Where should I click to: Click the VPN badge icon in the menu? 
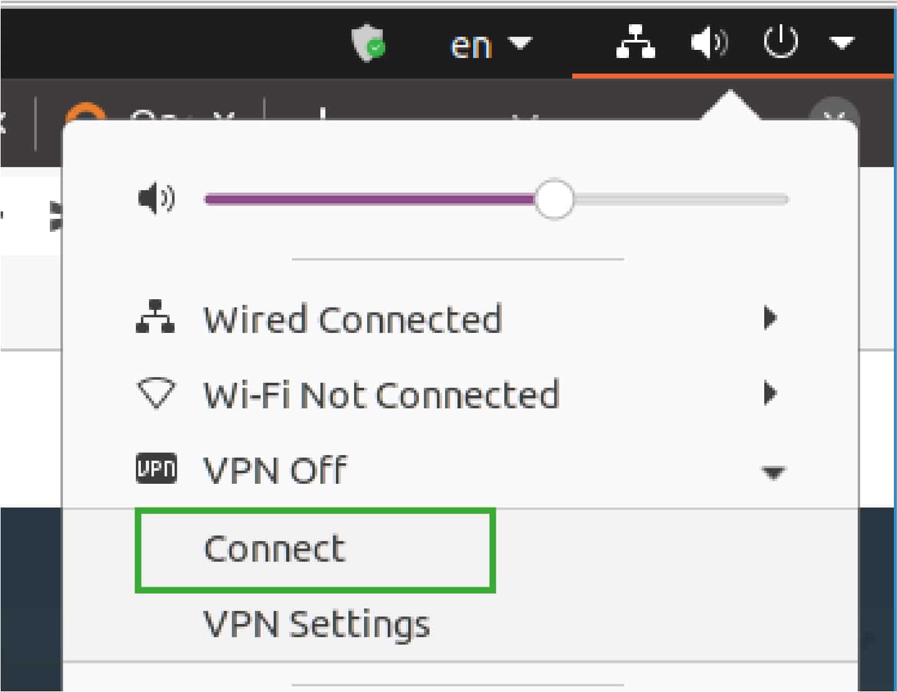(156, 469)
